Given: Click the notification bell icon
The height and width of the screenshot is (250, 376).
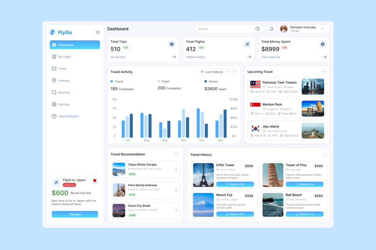Looking at the screenshot, I should (x=272, y=29).
